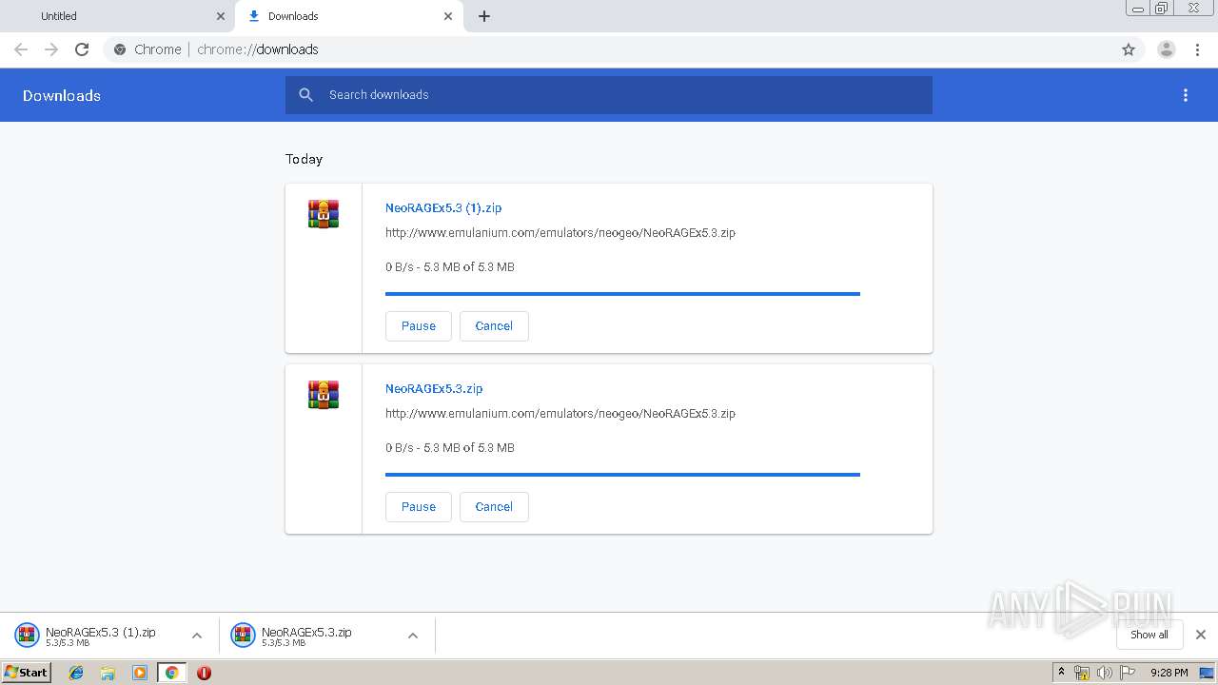Click the network tray icon
Image resolution: width=1218 pixels, height=685 pixels.
(1082, 673)
